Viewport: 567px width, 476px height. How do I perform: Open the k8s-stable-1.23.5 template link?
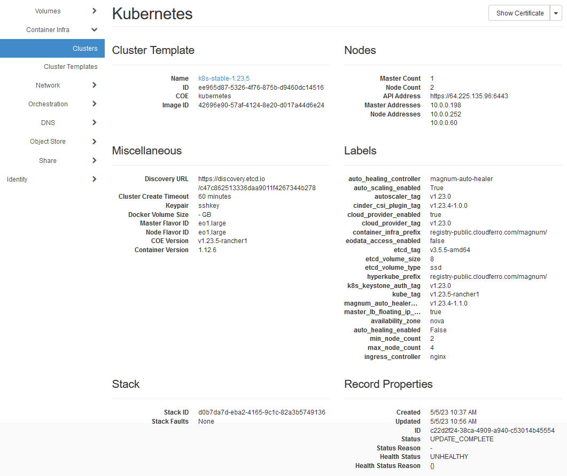(x=223, y=79)
